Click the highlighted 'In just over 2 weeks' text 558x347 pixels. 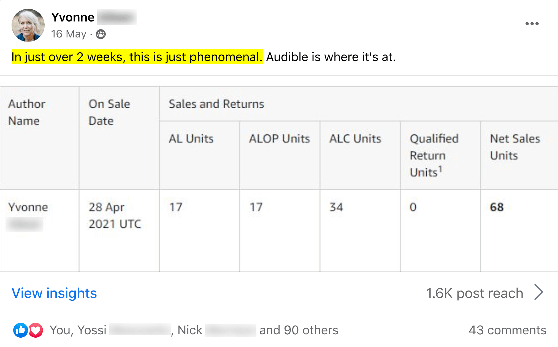click(x=137, y=57)
